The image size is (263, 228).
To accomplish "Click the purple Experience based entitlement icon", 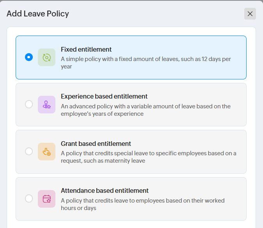I will (x=46, y=104).
